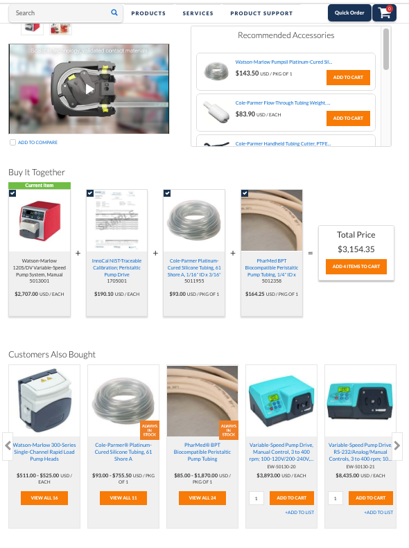
Task: Click the Recommended Accessories scrollbar
Action: tap(386, 49)
